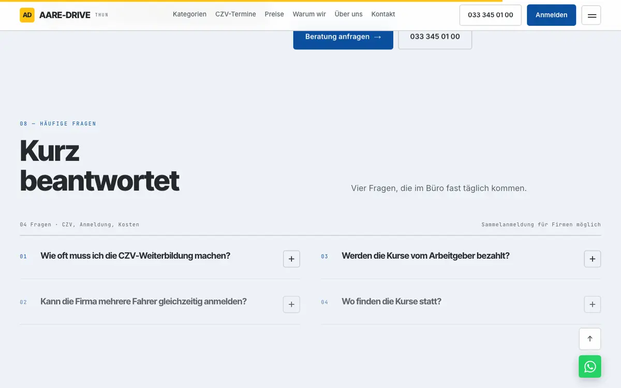Click the 08 — HÄUFIGE FRAGEN label
Screen dimensions: 621x388
click(x=58, y=124)
